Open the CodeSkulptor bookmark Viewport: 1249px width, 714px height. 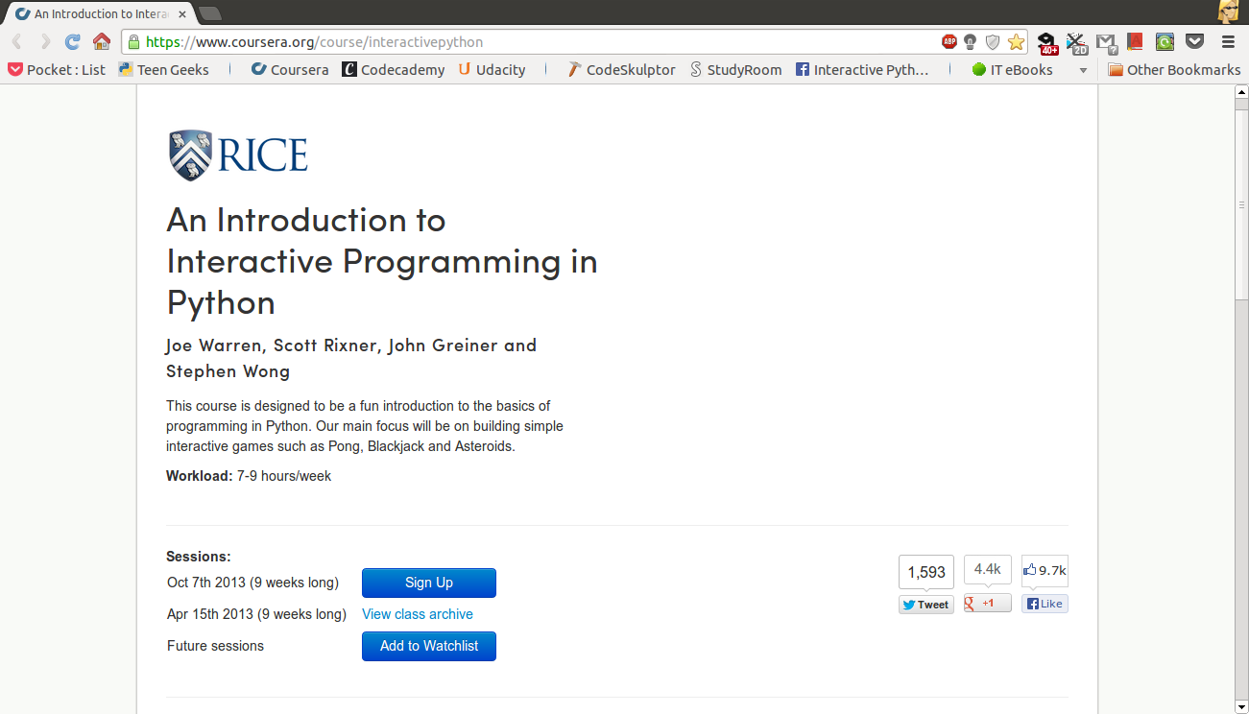click(621, 70)
